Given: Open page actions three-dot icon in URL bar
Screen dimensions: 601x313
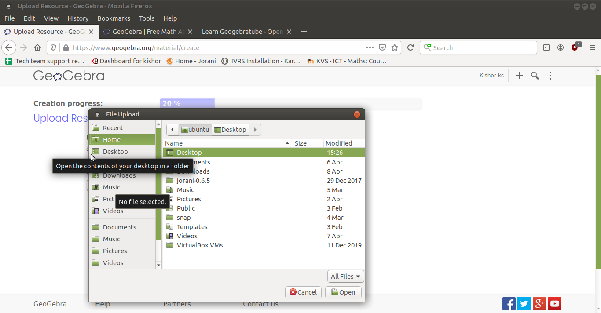Looking at the screenshot, I should point(370,47).
